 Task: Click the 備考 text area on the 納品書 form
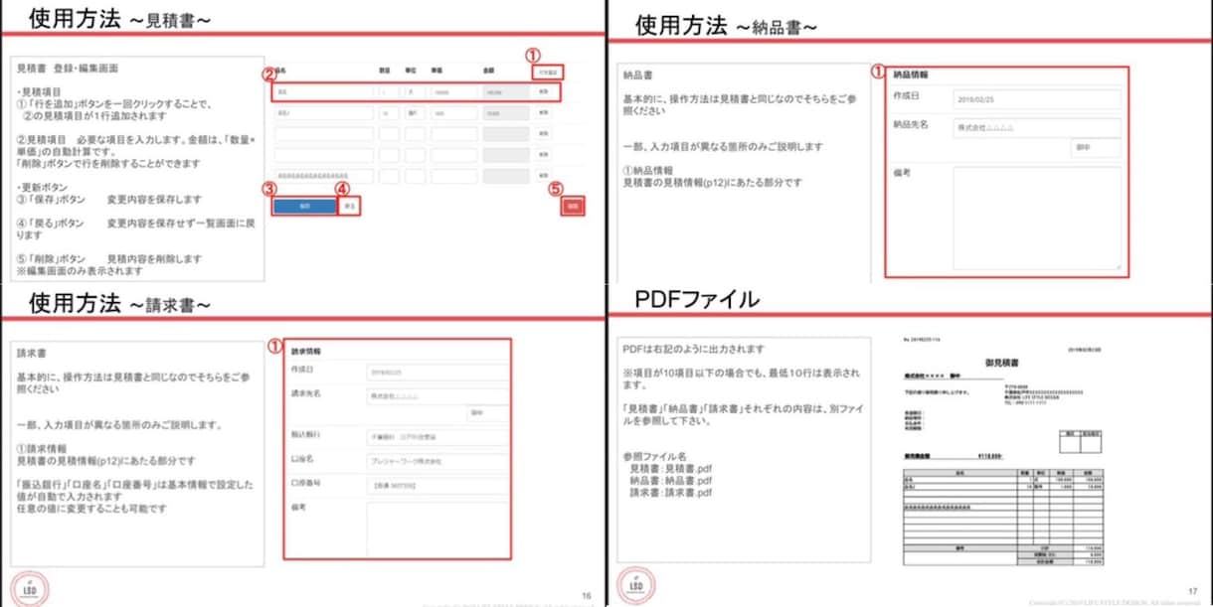pyautogui.click(x=1036, y=218)
